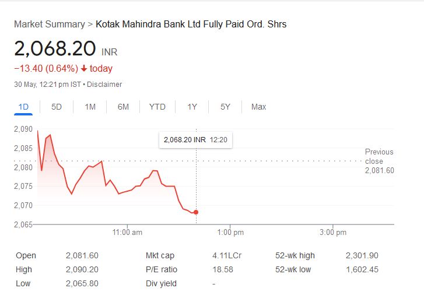Select the Max time range tab
The image size is (424, 295).
coord(258,107)
